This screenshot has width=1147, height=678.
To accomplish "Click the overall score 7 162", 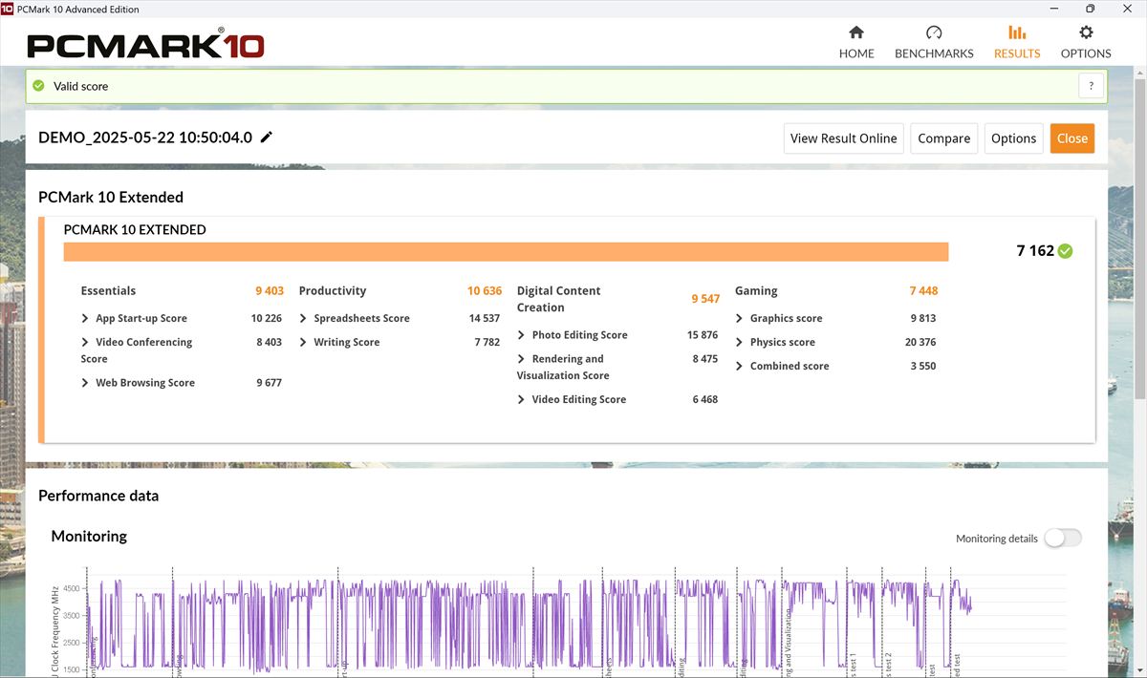I will 1035,251.
